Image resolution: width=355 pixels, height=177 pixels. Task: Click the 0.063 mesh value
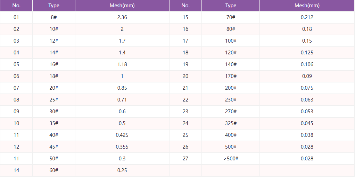[x=307, y=99]
